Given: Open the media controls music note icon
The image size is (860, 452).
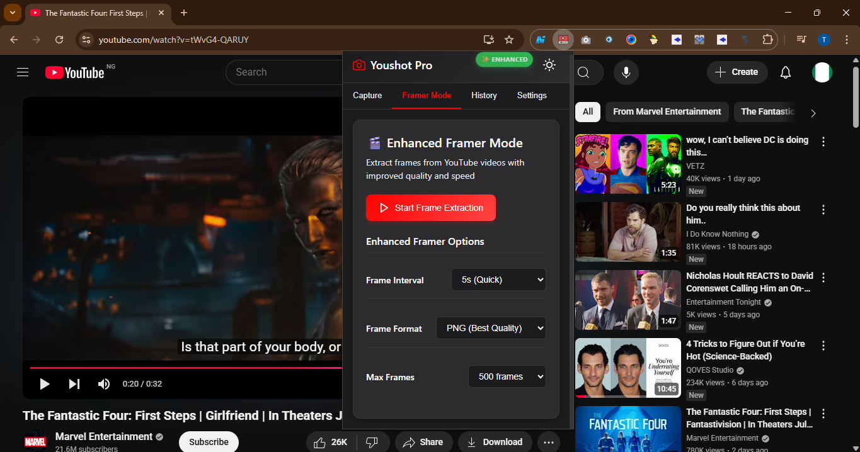Looking at the screenshot, I should (801, 40).
